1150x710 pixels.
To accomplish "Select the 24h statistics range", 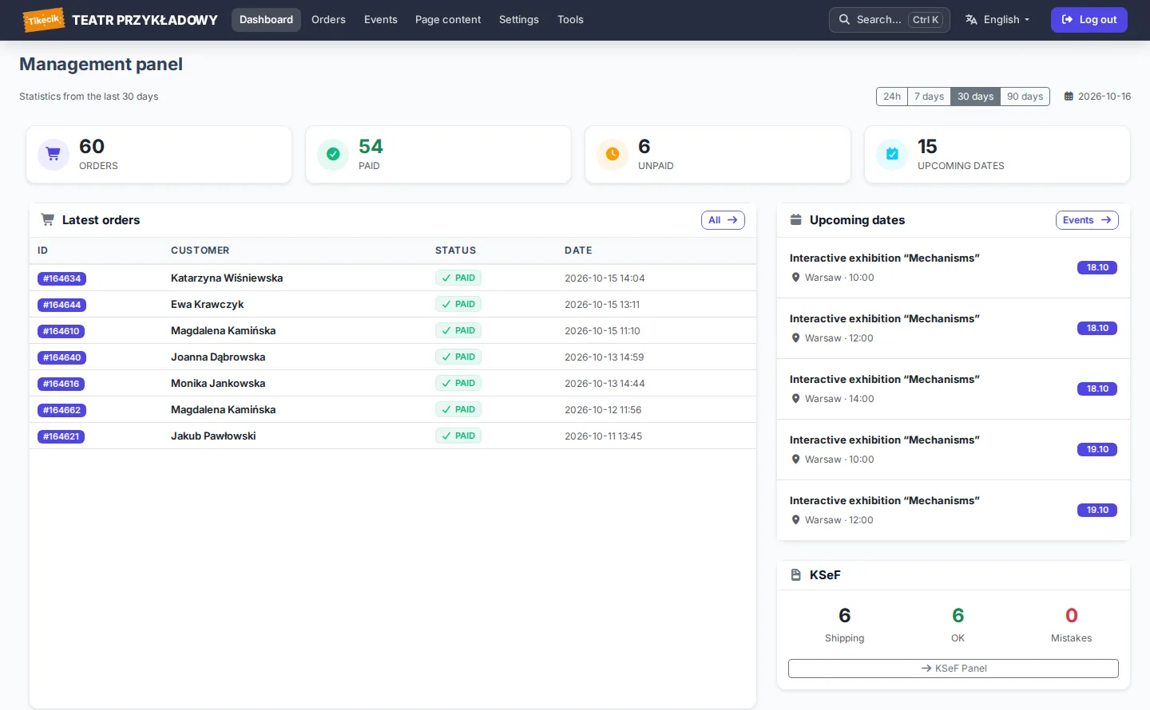I will [x=892, y=97].
